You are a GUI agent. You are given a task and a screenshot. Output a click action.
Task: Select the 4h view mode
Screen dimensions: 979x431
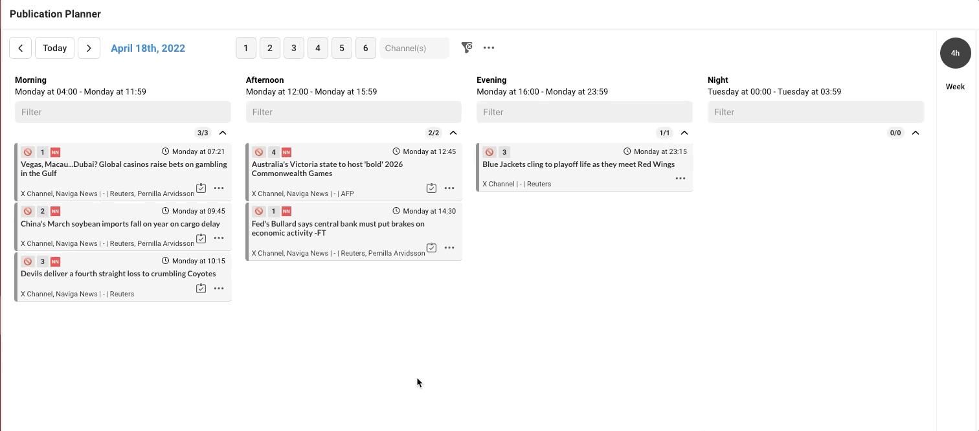tap(955, 53)
